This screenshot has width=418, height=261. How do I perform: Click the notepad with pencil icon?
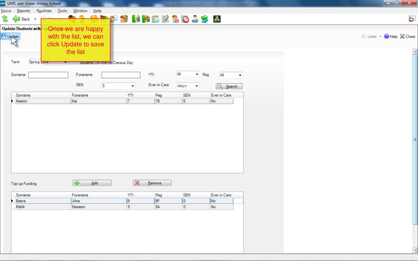click(x=166, y=19)
